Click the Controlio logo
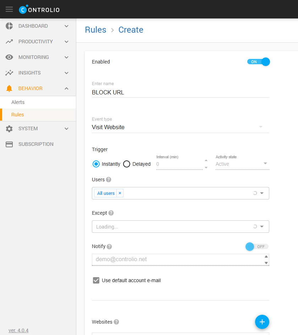The image size is (298, 335). (x=39, y=10)
